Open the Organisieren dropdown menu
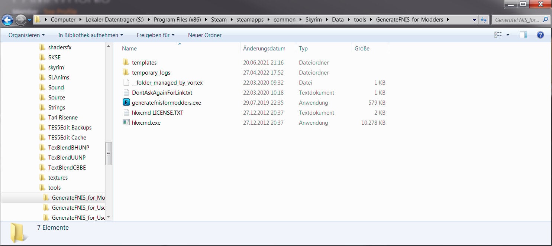Viewport: 552px width, 246px height. 26,35
